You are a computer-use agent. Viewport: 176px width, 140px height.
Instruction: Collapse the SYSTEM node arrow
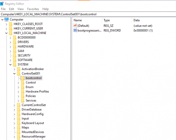(11, 65)
